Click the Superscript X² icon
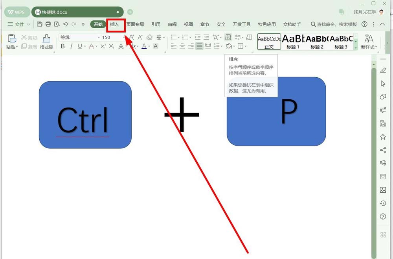Viewport: 393px width, 259px height. coord(103,46)
